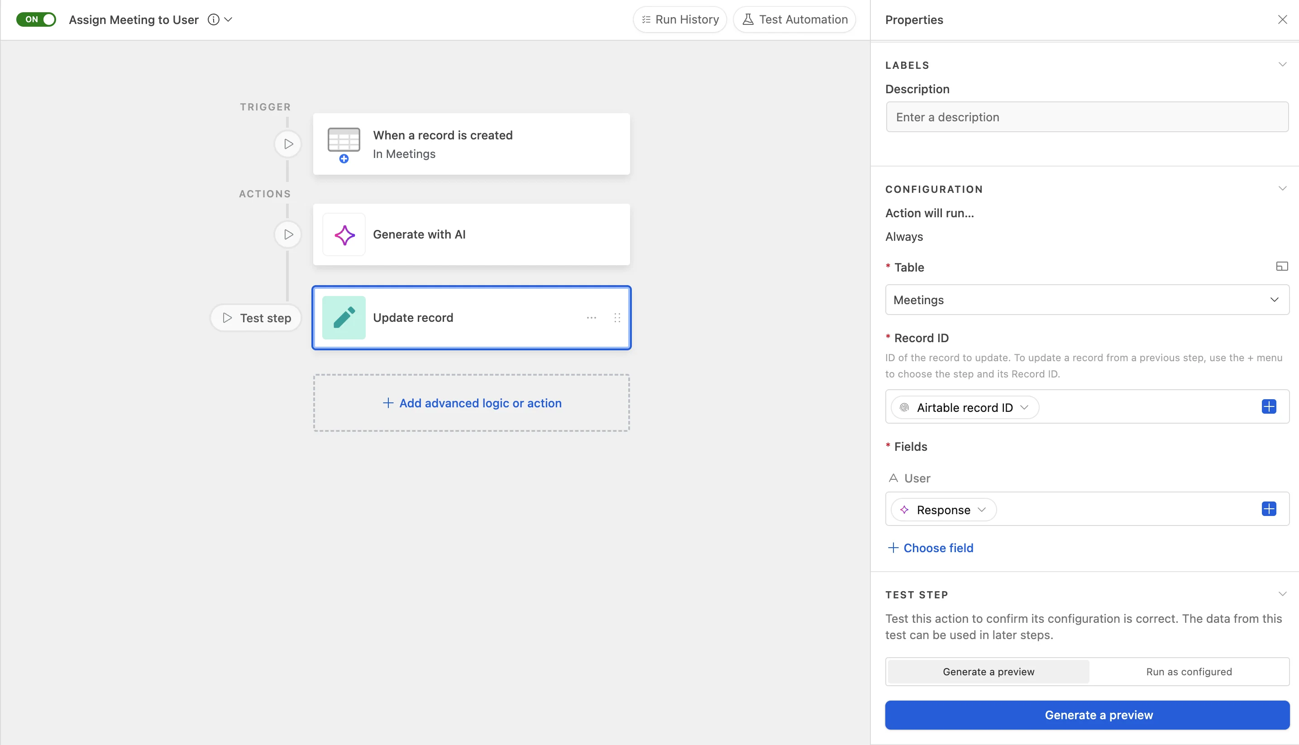This screenshot has height=745, width=1299.
Task: Click the Generate with AI sparkle icon
Action: click(x=344, y=235)
